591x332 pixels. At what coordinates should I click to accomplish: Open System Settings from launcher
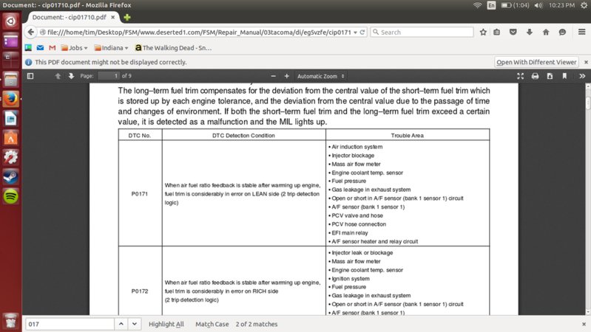tap(11, 157)
